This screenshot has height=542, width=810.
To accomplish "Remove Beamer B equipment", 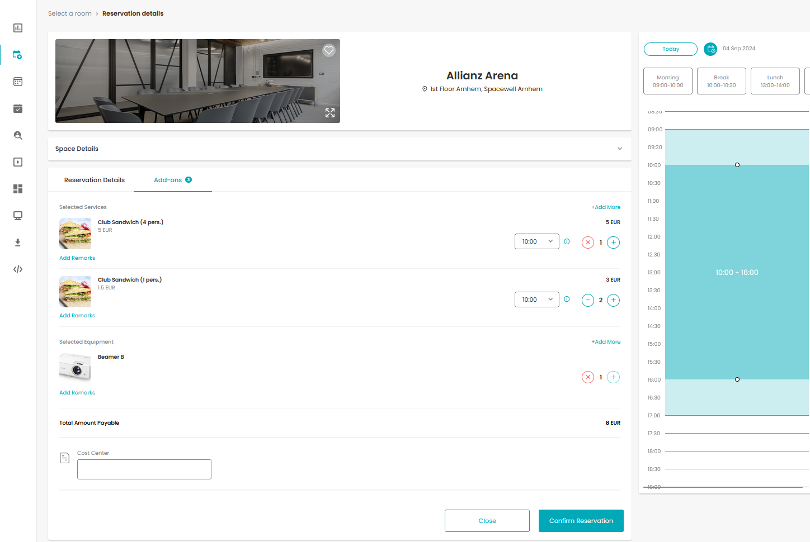I will tap(588, 377).
